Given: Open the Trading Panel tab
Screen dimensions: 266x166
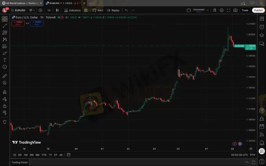Looking at the screenshot, I should 19,162.
